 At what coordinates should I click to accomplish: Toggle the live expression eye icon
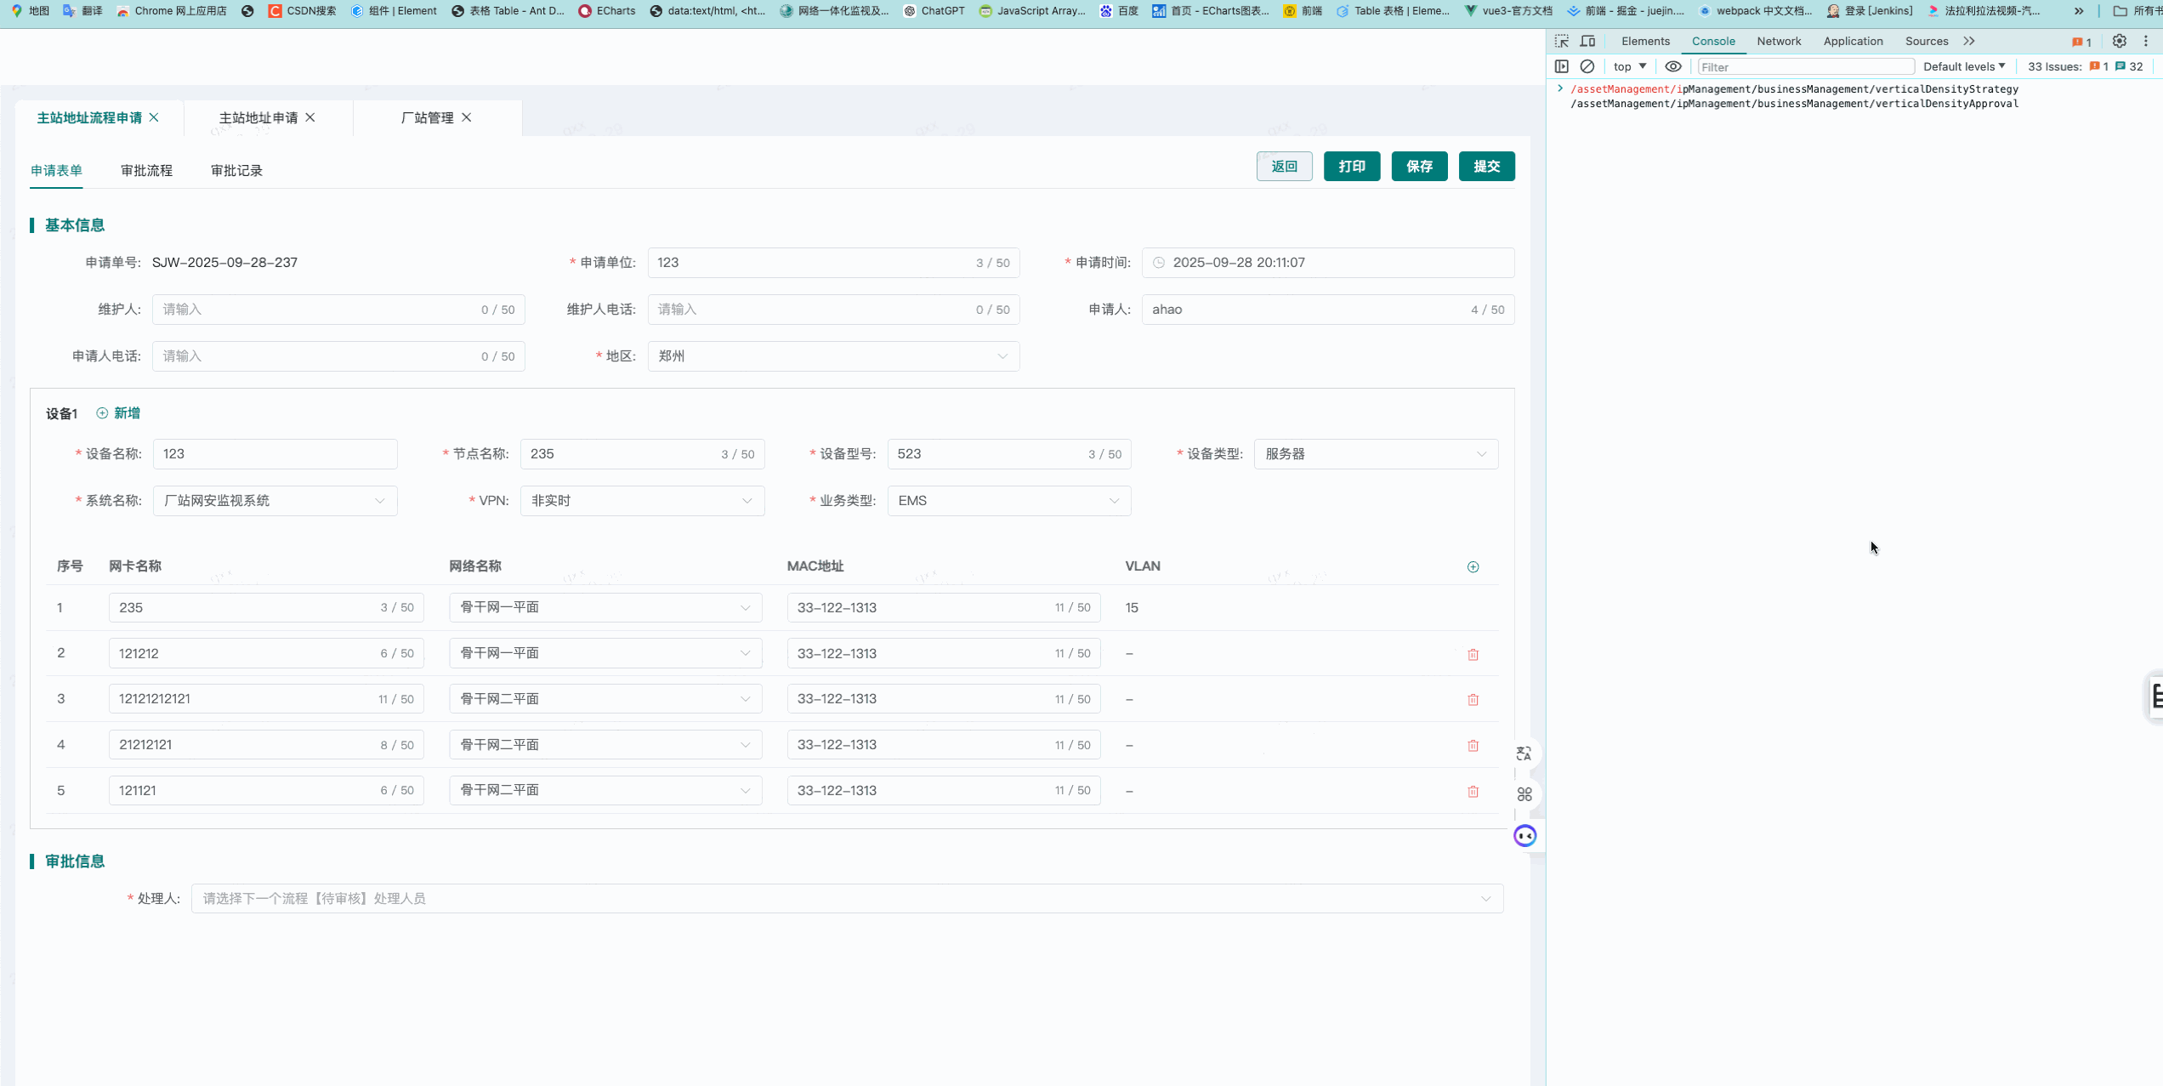[x=1673, y=66]
